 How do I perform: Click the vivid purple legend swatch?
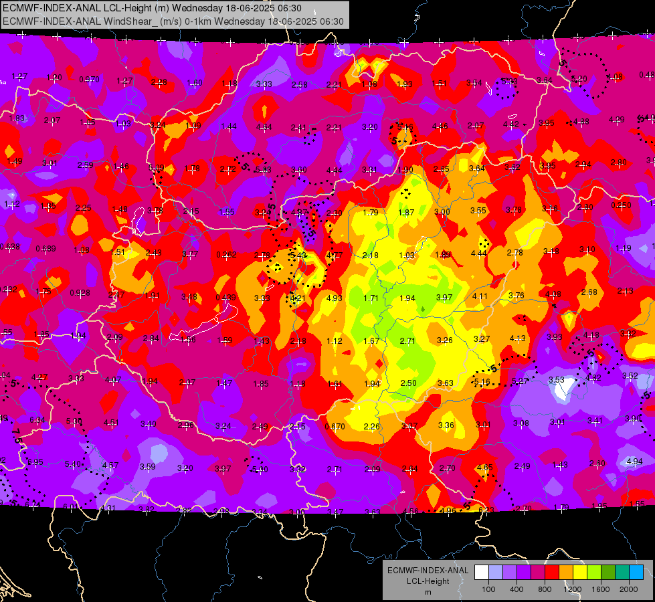point(524,573)
